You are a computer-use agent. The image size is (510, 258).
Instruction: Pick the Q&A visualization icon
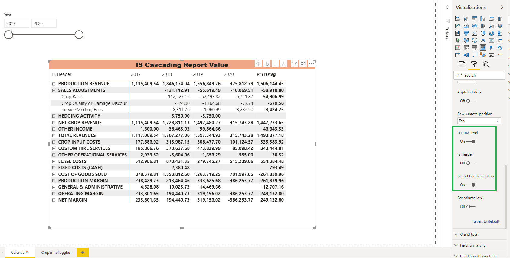[475, 55]
